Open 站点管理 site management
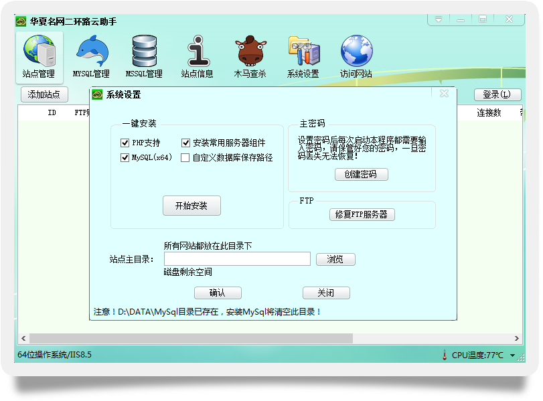 [39, 57]
